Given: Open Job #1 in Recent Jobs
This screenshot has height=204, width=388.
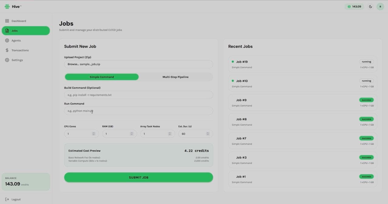Looking at the screenshot, I should click(303, 179).
